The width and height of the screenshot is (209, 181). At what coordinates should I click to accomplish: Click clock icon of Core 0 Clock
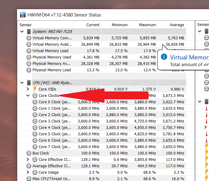[x=35, y=102]
